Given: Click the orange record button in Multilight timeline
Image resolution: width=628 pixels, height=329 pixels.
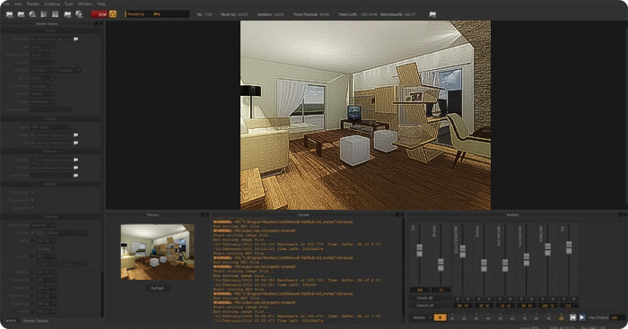Looking at the screenshot, I should pos(440,317).
